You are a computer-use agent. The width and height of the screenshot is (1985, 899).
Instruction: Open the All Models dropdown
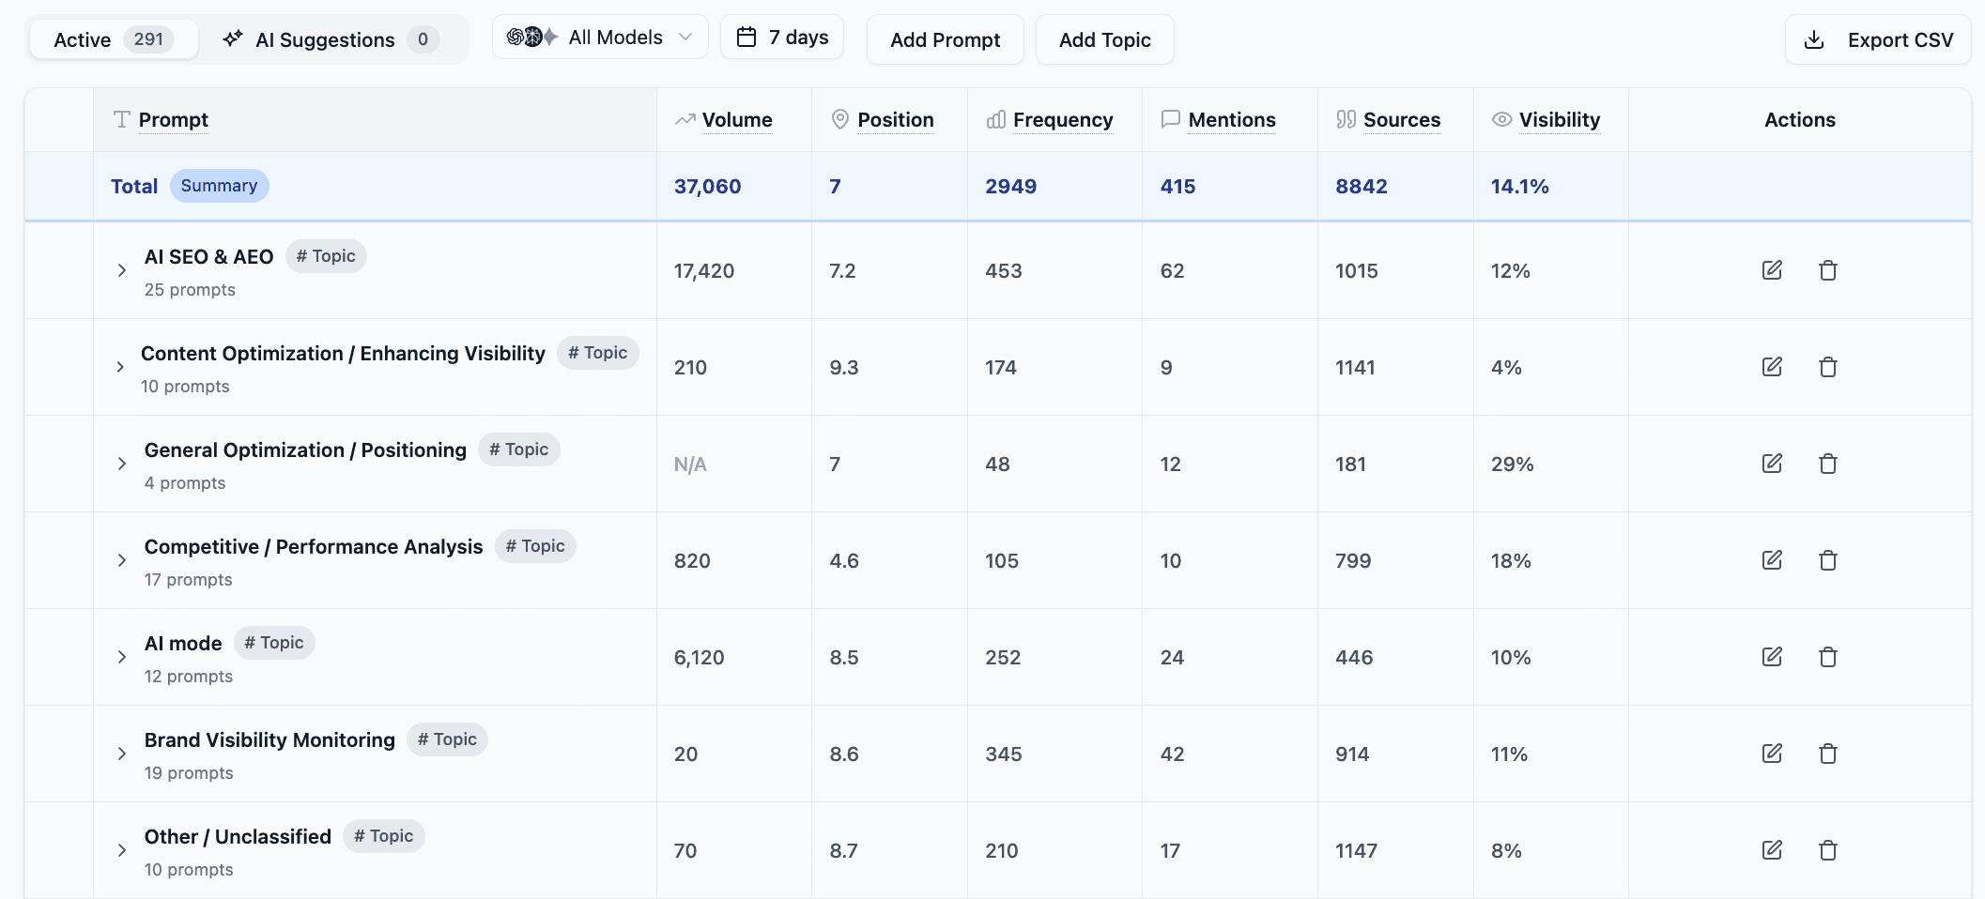pos(599,37)
